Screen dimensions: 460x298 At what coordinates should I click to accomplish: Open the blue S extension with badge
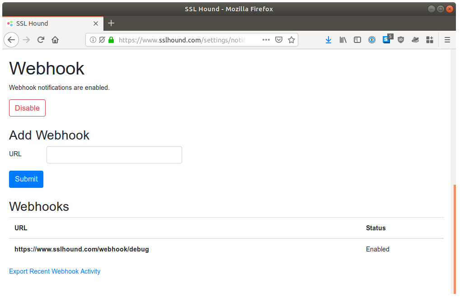click(387, 39)
